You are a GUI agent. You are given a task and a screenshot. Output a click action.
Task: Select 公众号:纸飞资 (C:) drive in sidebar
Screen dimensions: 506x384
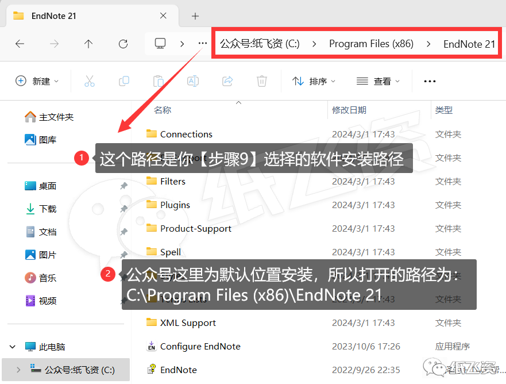click(66, 370)
